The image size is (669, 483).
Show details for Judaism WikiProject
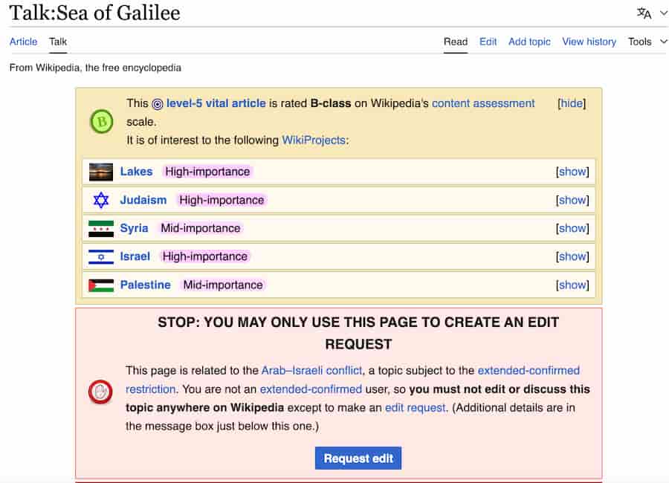(x=572, y=200)
